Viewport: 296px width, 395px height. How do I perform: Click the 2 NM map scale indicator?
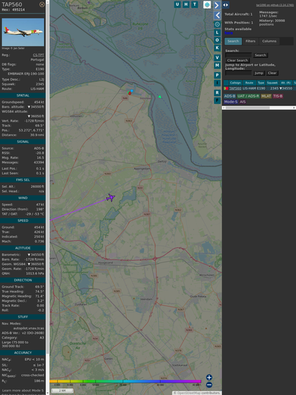63,391
